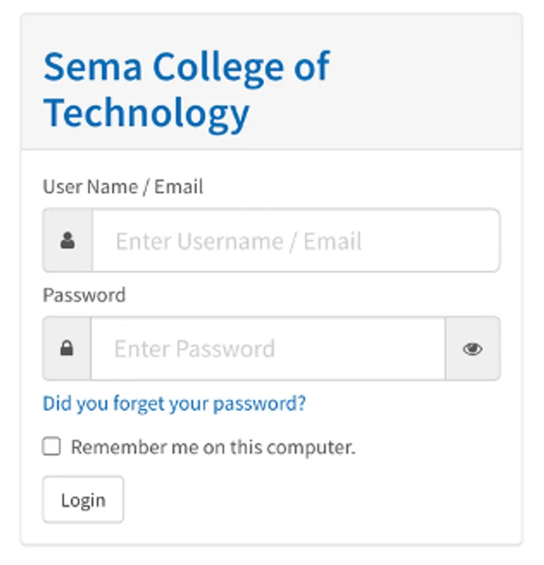Toggle password visibility with the eye icon
The height and width of the screenshot is (565, 544).
(473, 348)
